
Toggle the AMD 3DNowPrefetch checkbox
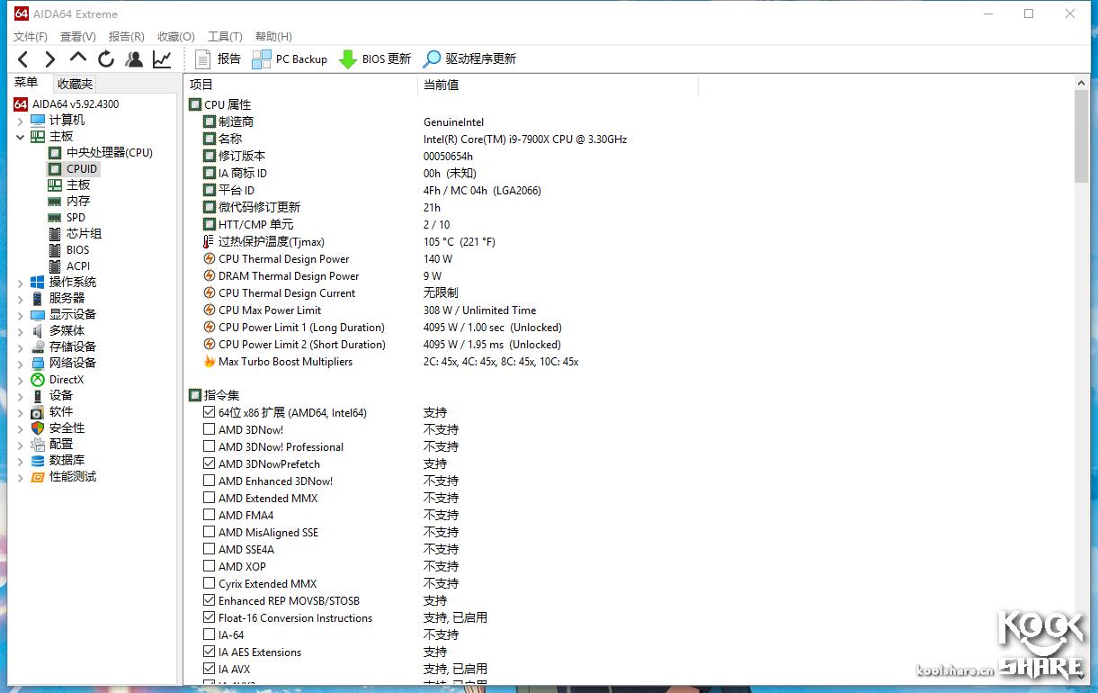(x=210, y=463)
